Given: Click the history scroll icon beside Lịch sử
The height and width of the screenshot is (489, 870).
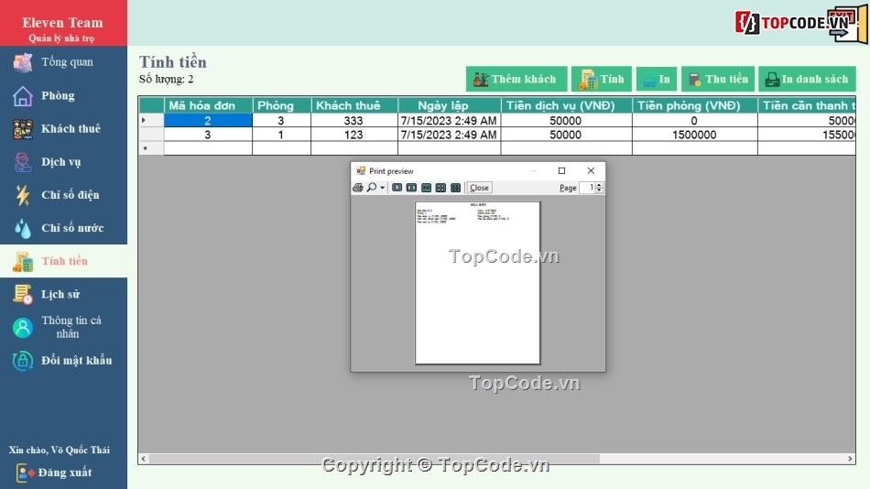Looking at the screenshot, I should click(x=23, y=294).
